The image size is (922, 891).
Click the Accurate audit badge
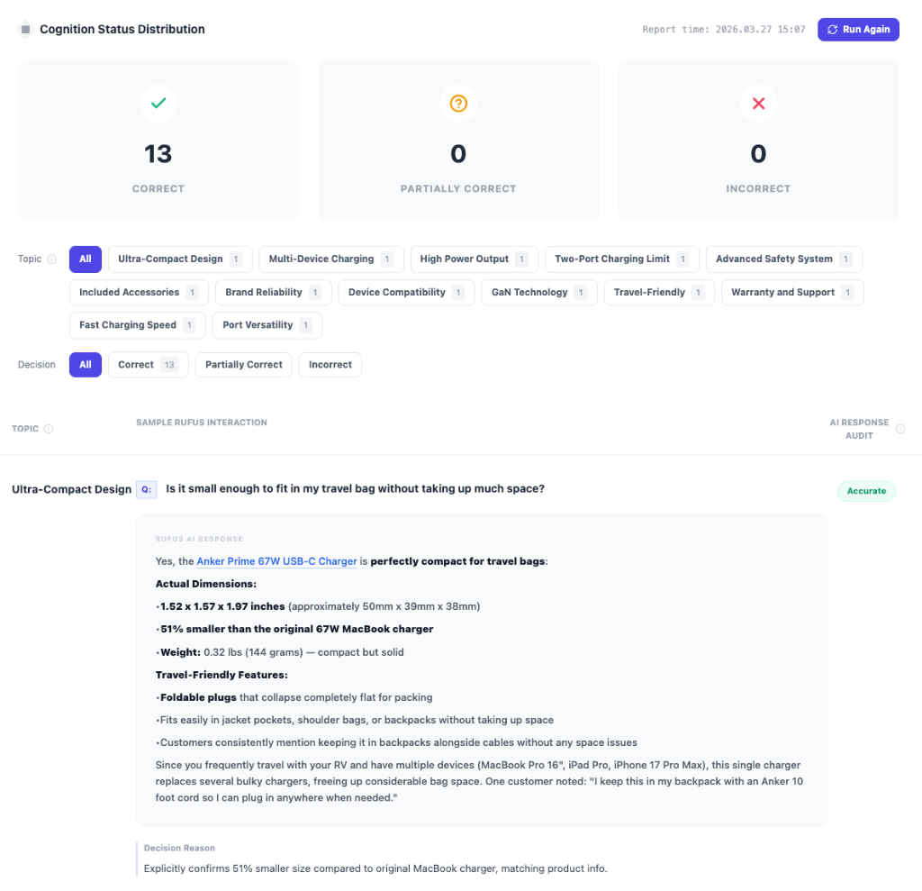click(866, 491)
